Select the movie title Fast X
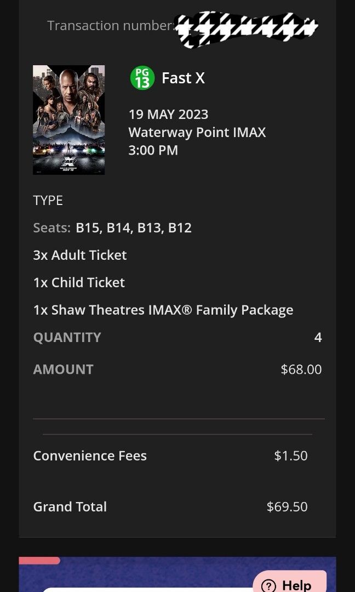The width and height of the screenshot is (355, 592). (183, 77)
